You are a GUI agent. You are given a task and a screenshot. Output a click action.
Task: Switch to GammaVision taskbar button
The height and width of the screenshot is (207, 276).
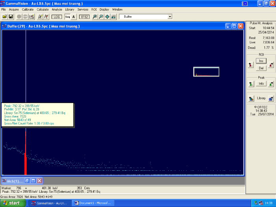[x=50, y=203]
